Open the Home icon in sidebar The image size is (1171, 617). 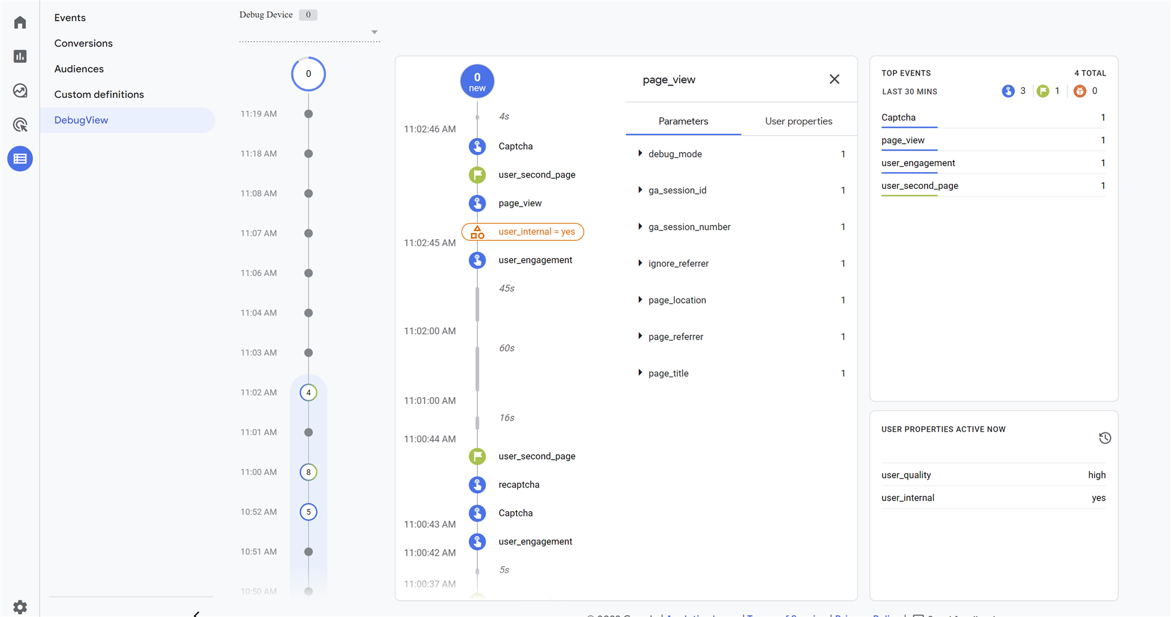(x=20, y=22)
